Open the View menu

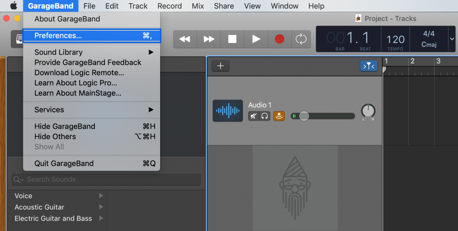252,6
